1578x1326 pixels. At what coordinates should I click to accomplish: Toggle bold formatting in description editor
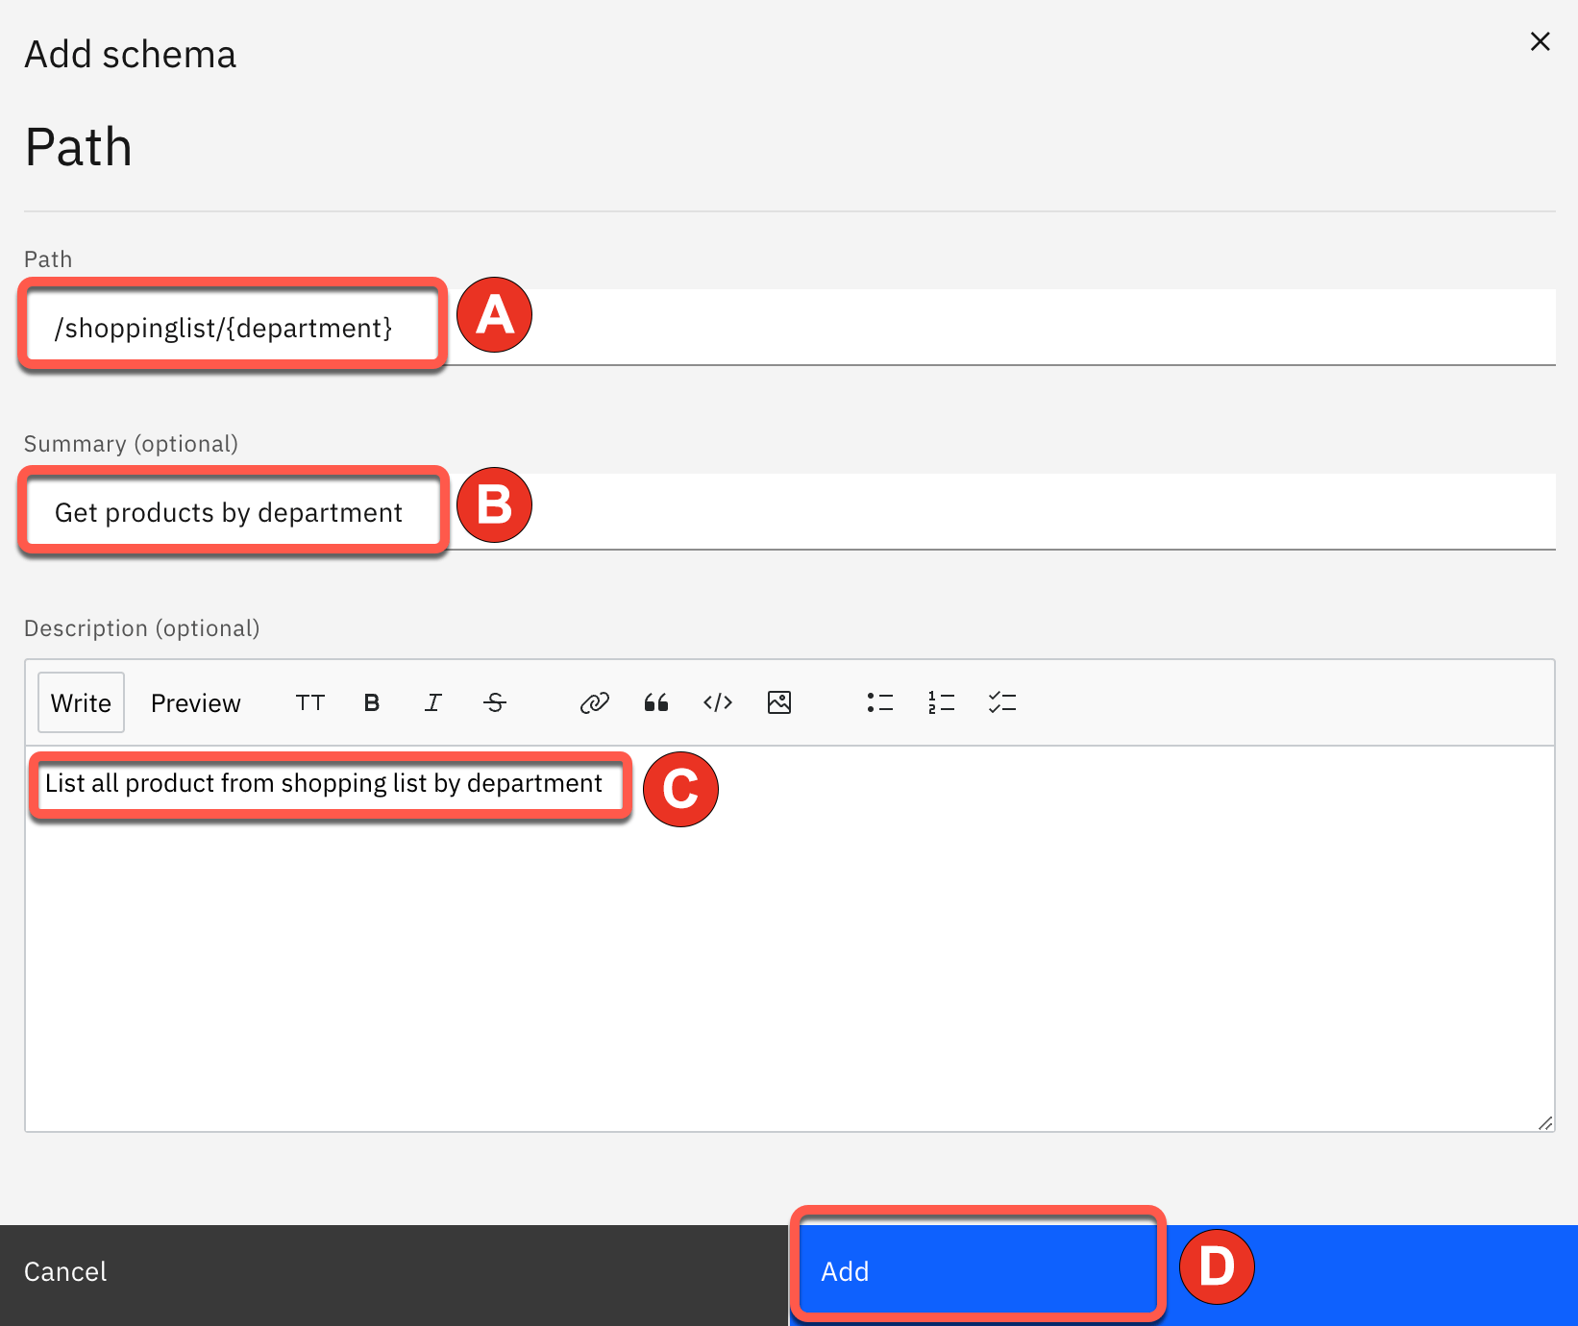[x=372, y=703]
